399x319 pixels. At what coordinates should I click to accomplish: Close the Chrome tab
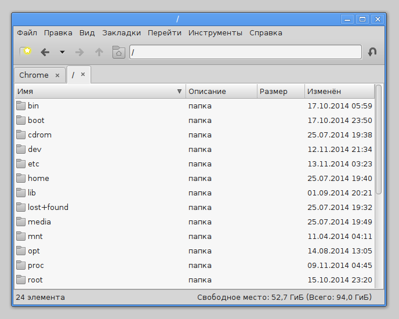coord(57,75)
